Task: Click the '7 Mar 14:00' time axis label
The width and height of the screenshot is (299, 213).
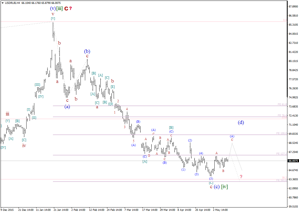Action: pyautogui.click(x=131, y=210)
